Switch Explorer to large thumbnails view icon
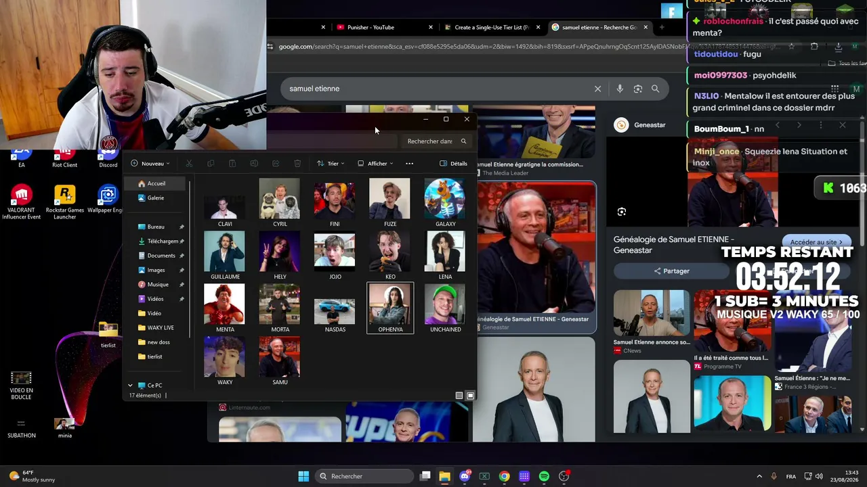Screen dimensions: 867x487 pyautogui.click(x=471, y=396)
